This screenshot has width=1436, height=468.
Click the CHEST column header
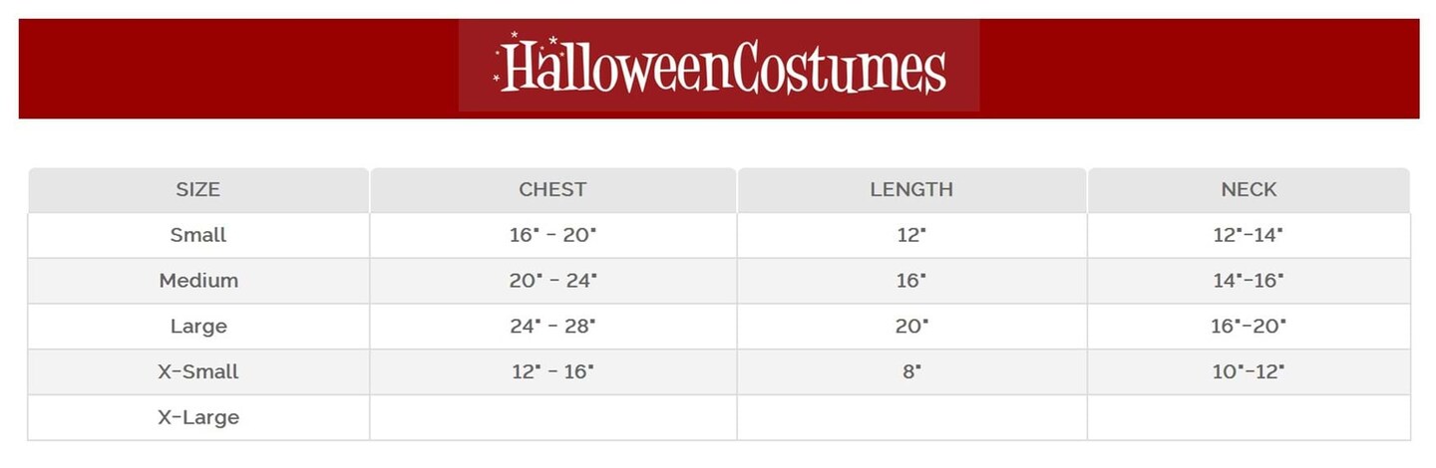pyautogui.click(x=552, y=189)
